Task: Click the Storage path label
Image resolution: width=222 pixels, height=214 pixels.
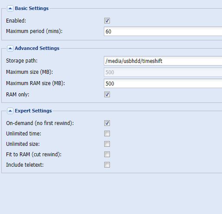Action: click(x=22, y=61)
